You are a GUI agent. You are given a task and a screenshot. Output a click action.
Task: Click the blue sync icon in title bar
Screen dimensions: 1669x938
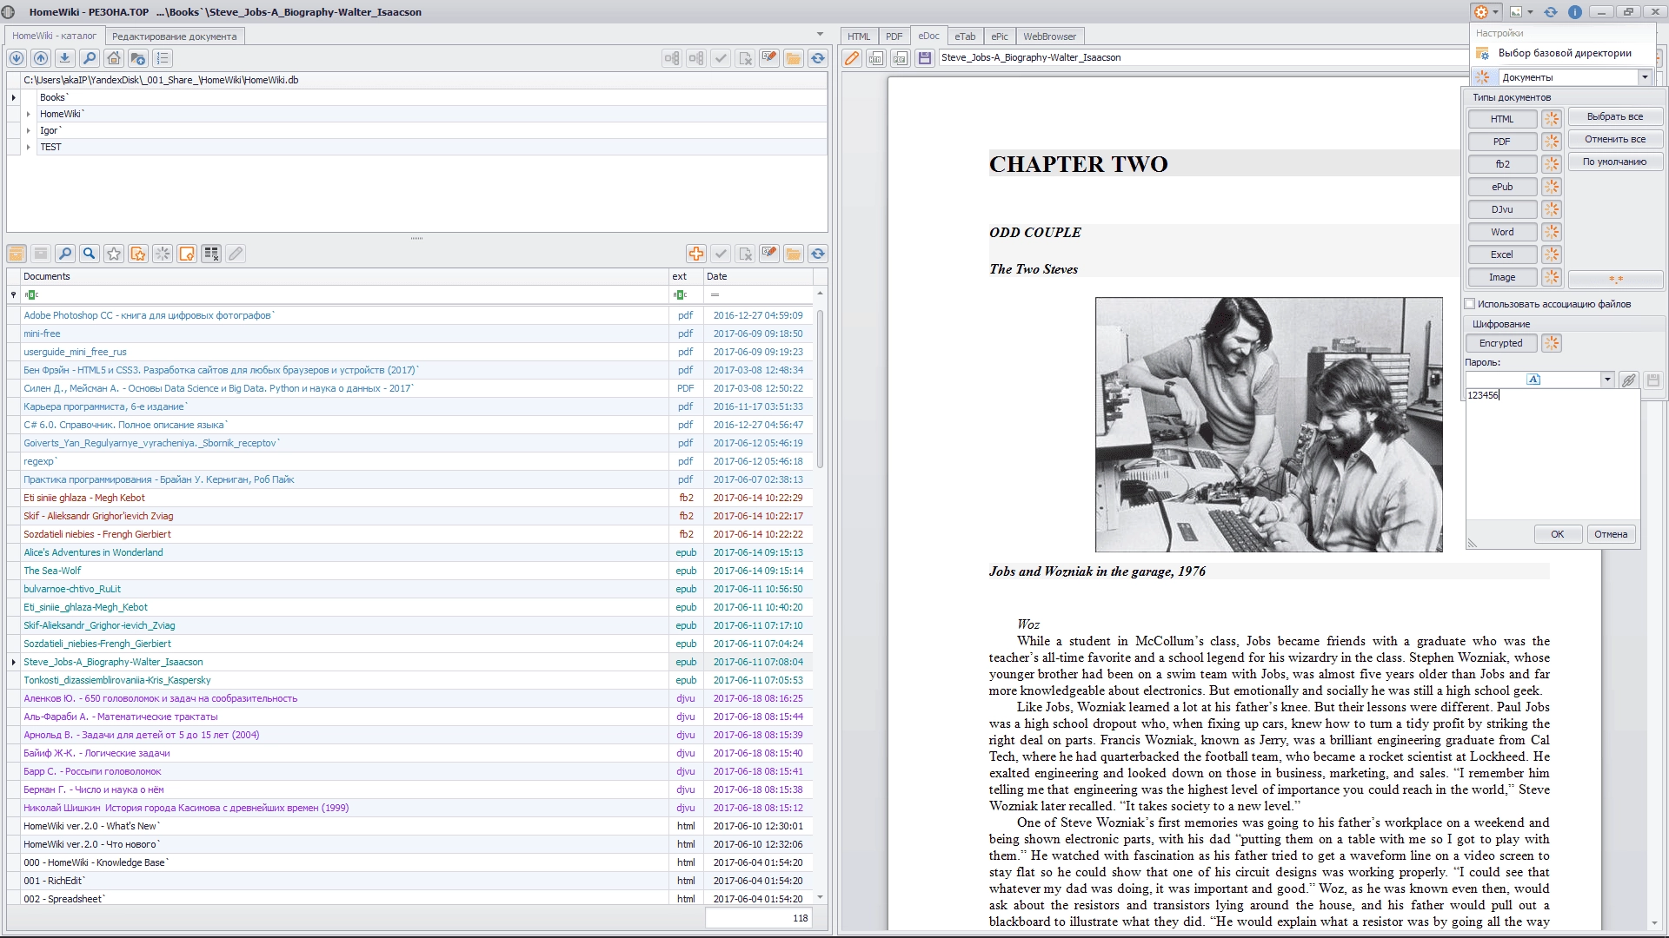(x=1551, y=12)
